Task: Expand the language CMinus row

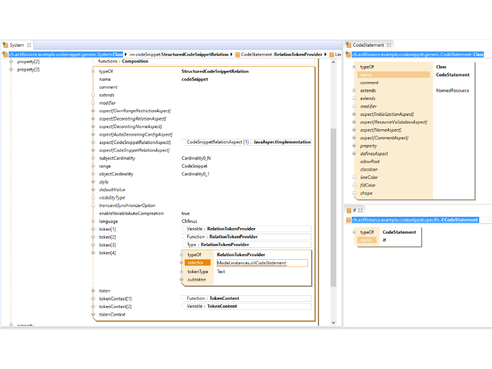Action: coord(93,221)
